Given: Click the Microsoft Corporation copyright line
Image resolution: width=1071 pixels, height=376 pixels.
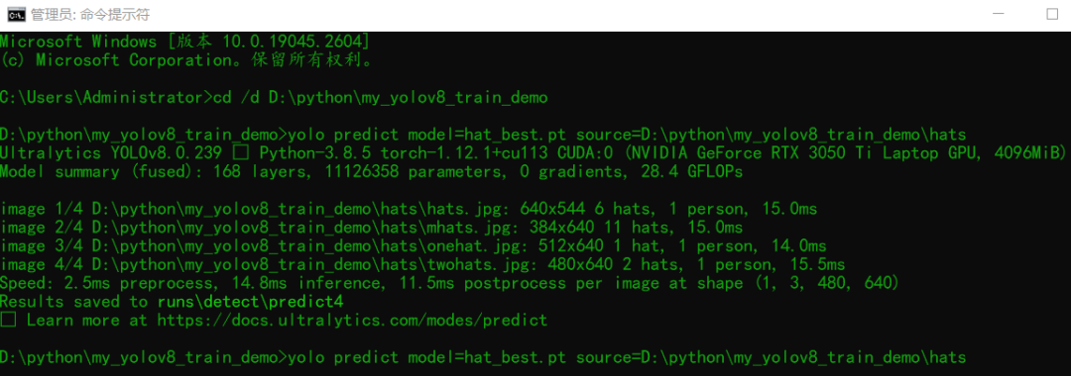Looking at the screenshot, I should [185, 60].
